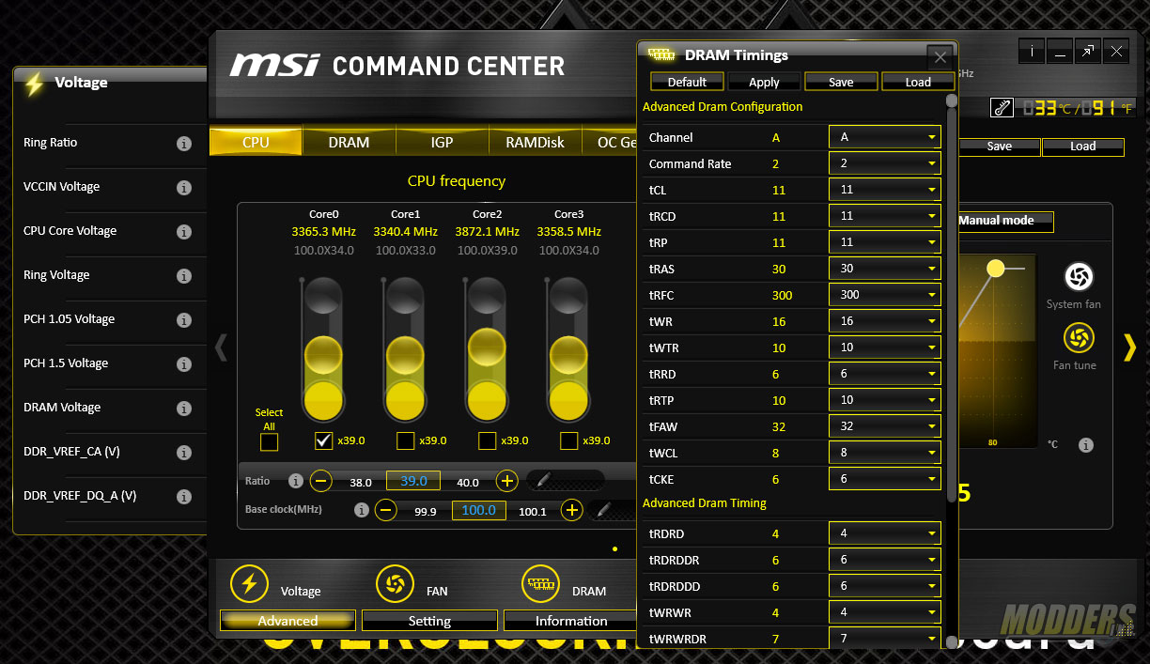Check the Core2 x39.0 checkbox

[487, 440]
